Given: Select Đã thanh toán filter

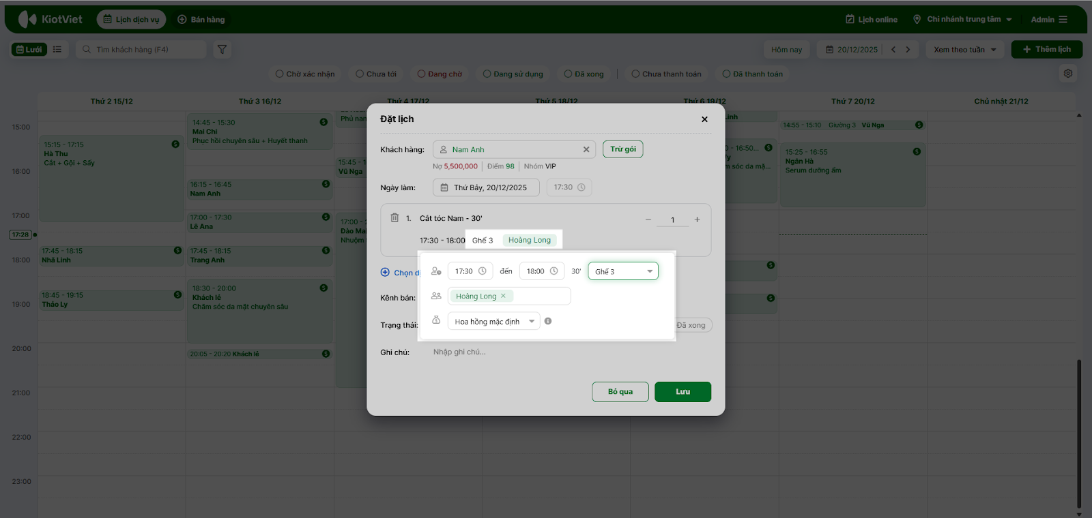Looking at the screenshot, I should coord(753,74).
